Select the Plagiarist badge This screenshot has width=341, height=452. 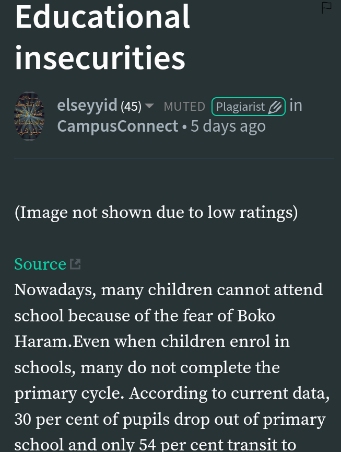click(x=249, y=107)
